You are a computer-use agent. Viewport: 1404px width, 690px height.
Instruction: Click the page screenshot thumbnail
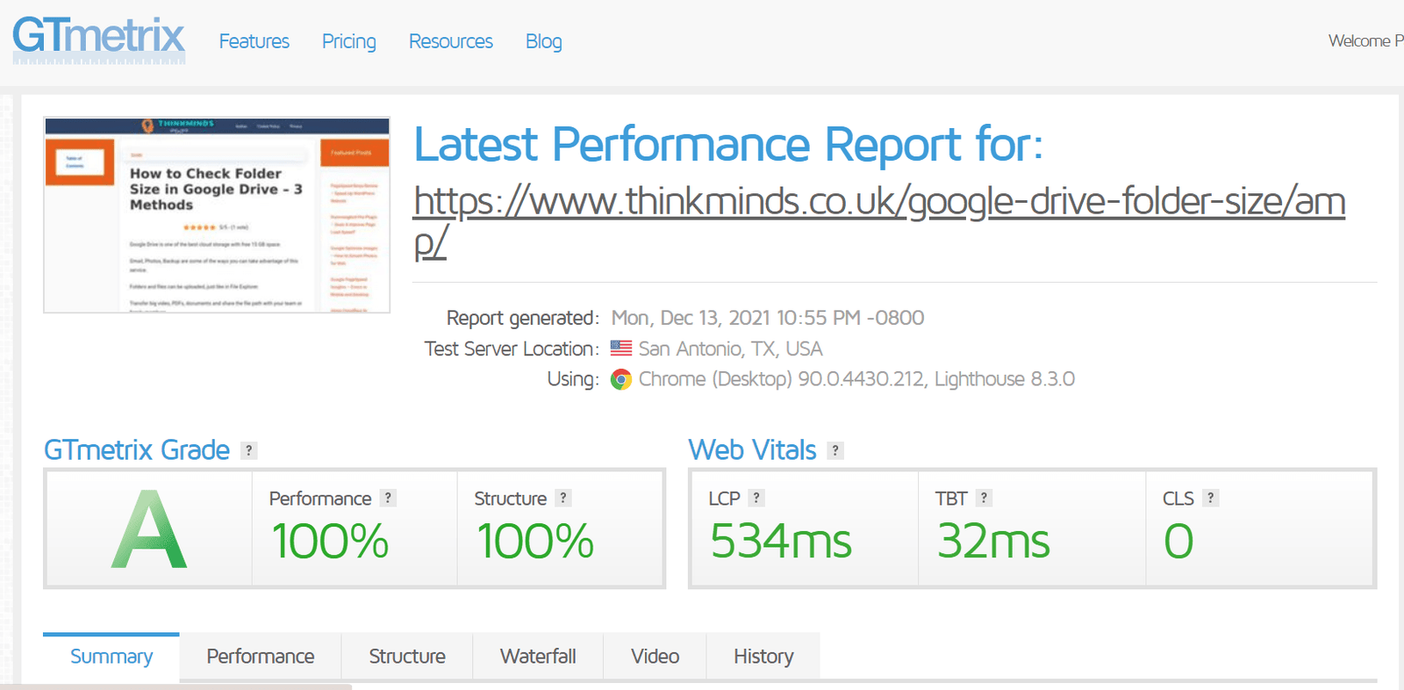coord(217,215)
